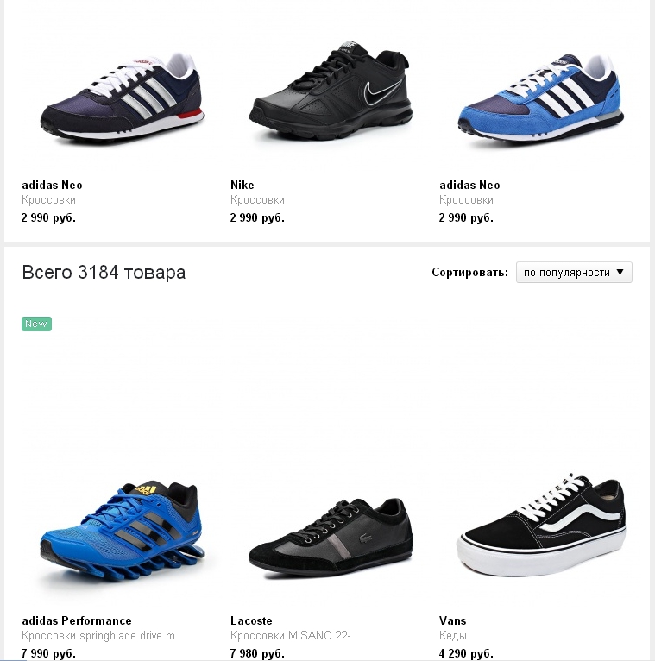Click the Кроссовки label under Nike
The height and width of the screenshot is (661, 655).
[257, 200]
